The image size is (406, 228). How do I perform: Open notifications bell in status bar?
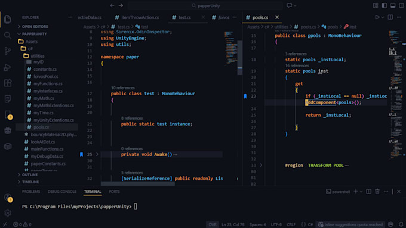tap(401, 224)
